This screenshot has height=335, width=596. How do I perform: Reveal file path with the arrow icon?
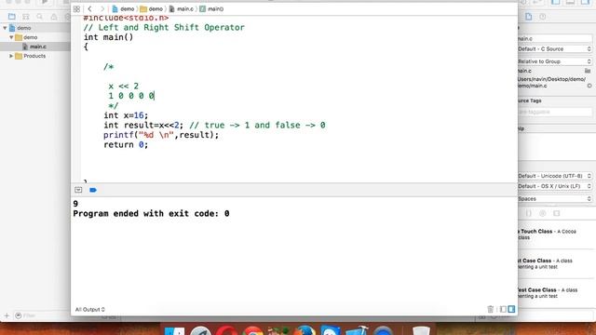(589, 86)
